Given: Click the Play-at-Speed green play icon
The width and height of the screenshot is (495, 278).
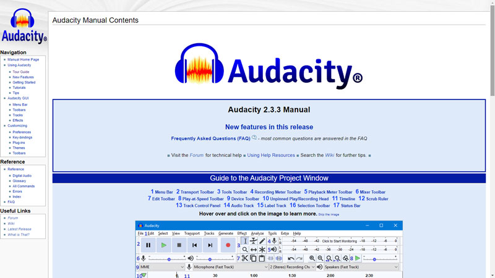Looking at the screenshot, I should point(358,258).
